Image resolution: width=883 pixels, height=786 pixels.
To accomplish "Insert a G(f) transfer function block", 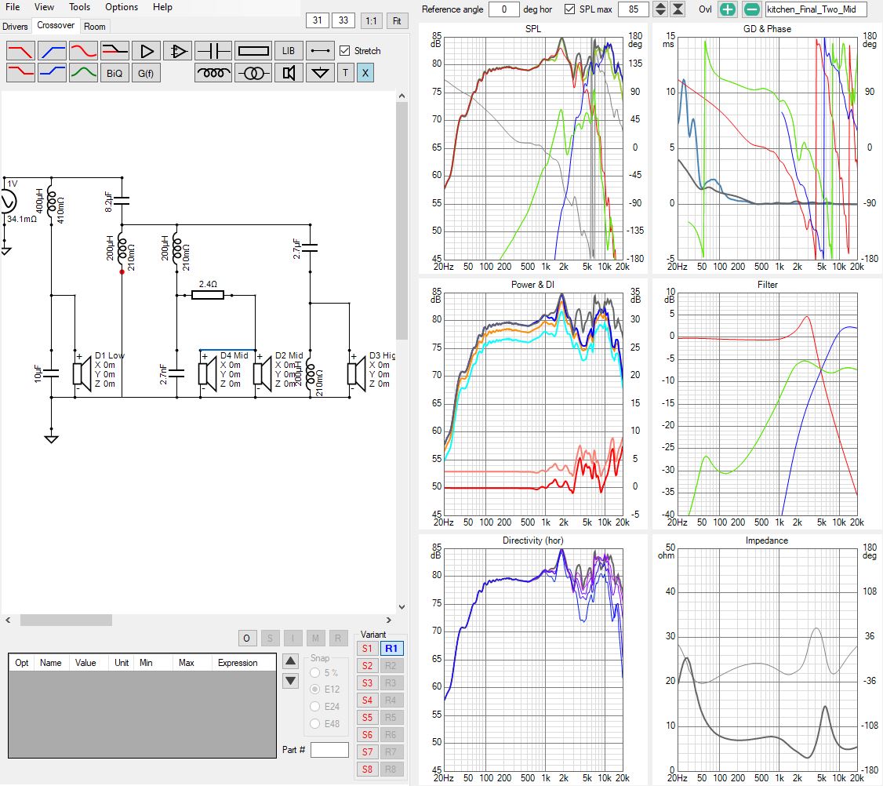I will [x=147, y=73].
